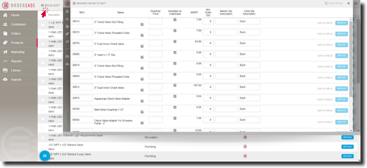The height and width of the screenshot is (168, 367).
Task: Open the Products menu item
Action: tap(17, 43)
